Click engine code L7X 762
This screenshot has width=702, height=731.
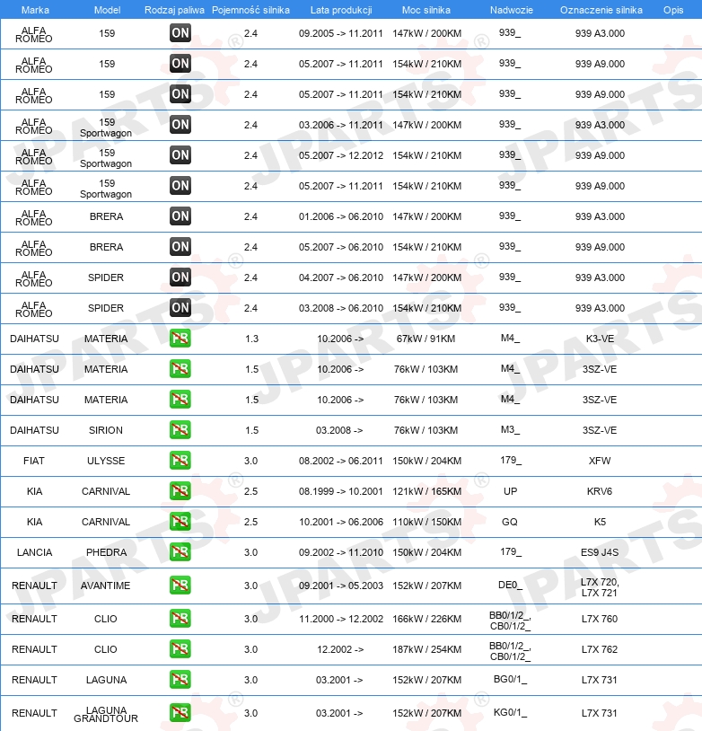pyautogui.click(x=600, y=649)
